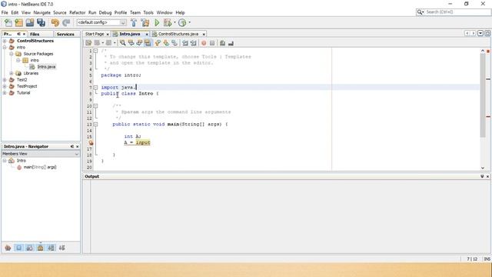Click the Profile Project clock icon
The width and height of the screenshot is (492, 277).
click(x=182, y=22)
